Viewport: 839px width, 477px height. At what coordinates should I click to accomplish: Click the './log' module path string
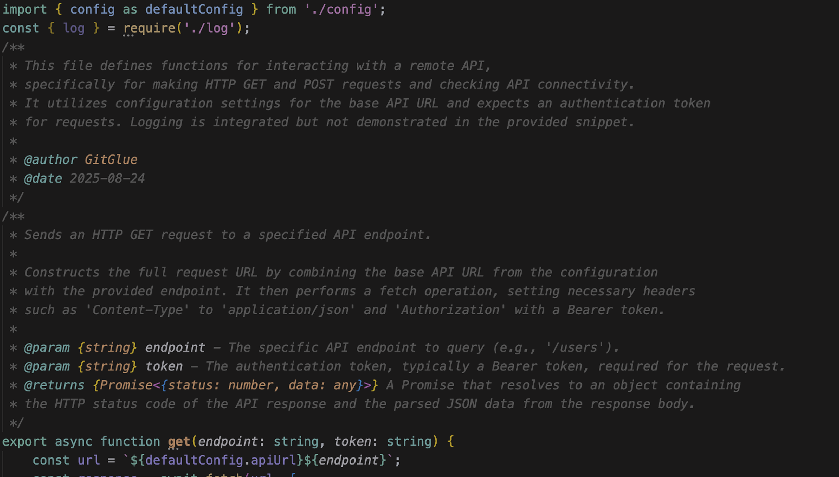[x=209, y=28]
